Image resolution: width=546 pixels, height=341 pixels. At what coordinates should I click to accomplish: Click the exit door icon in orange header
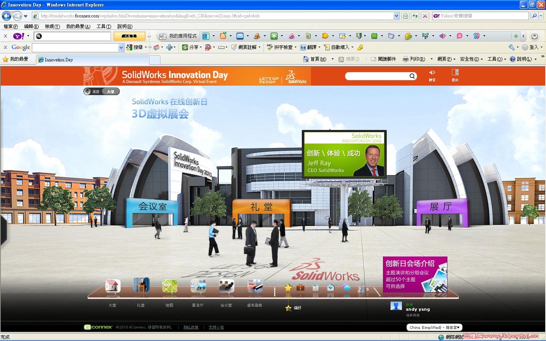(x=455, y=72)
